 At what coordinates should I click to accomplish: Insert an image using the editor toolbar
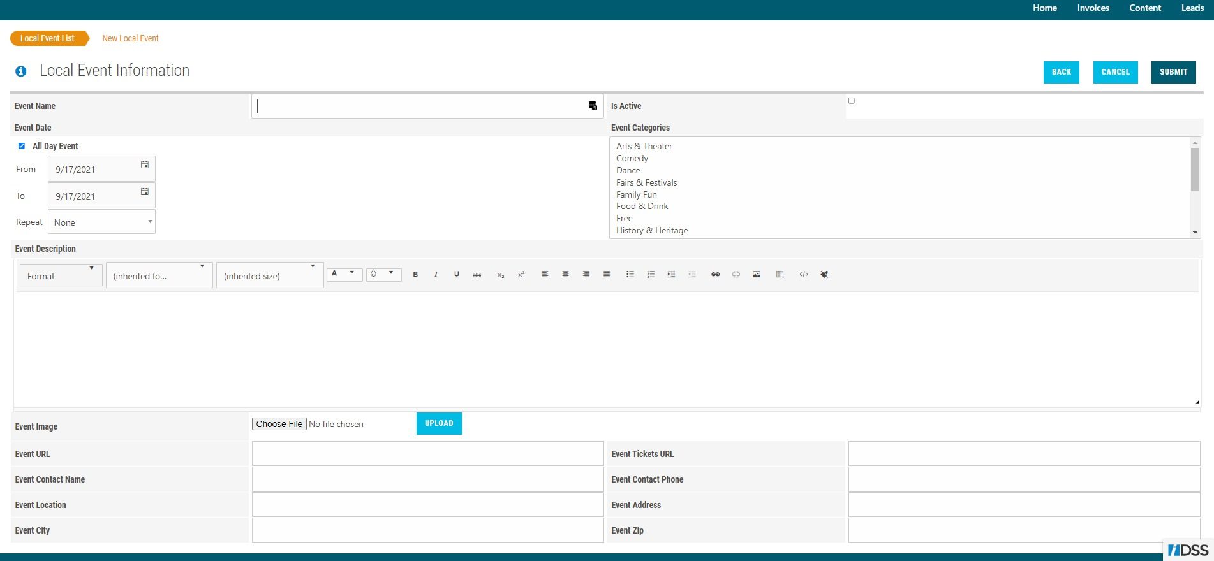click(757, 275)
